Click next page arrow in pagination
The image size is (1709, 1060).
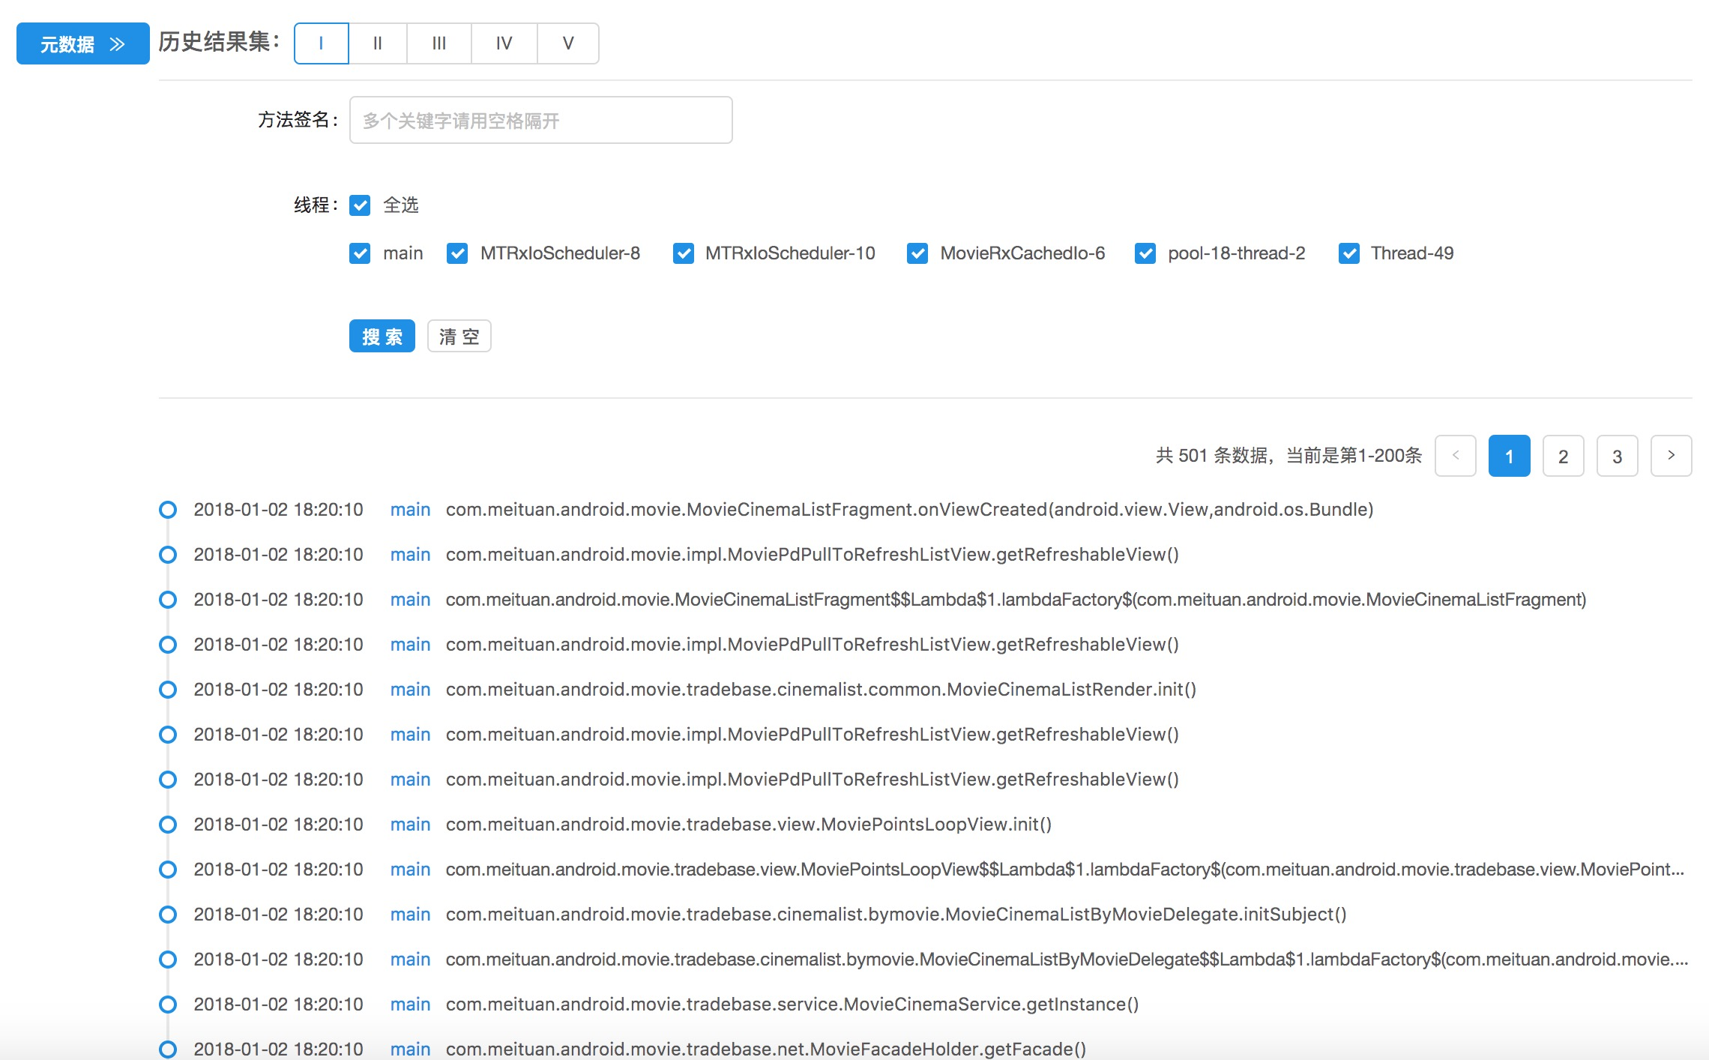1671,456
